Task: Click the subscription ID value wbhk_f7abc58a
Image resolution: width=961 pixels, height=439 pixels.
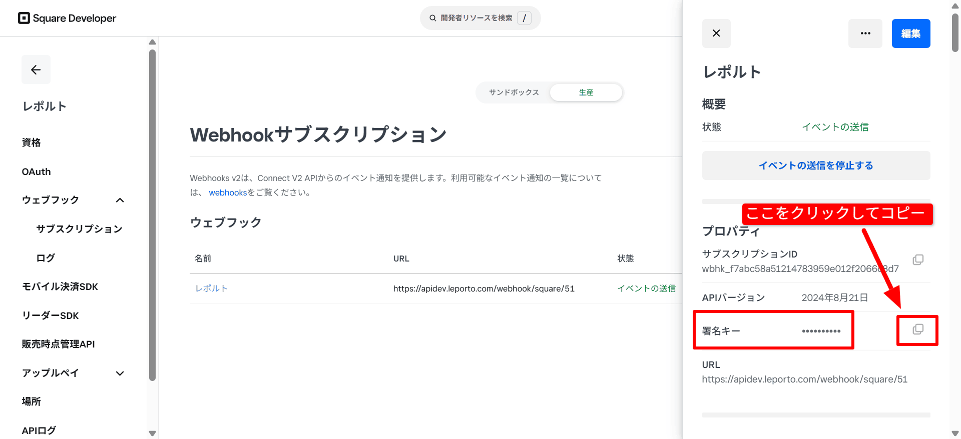Action: tap(800, 268)
